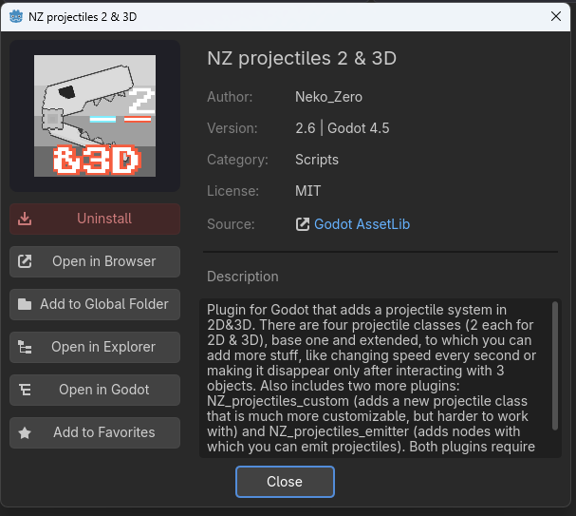The height and width of the screenshot is (516, 576).
Task: Click the Add to Favorites button
Action: click(x=95, y=432)
